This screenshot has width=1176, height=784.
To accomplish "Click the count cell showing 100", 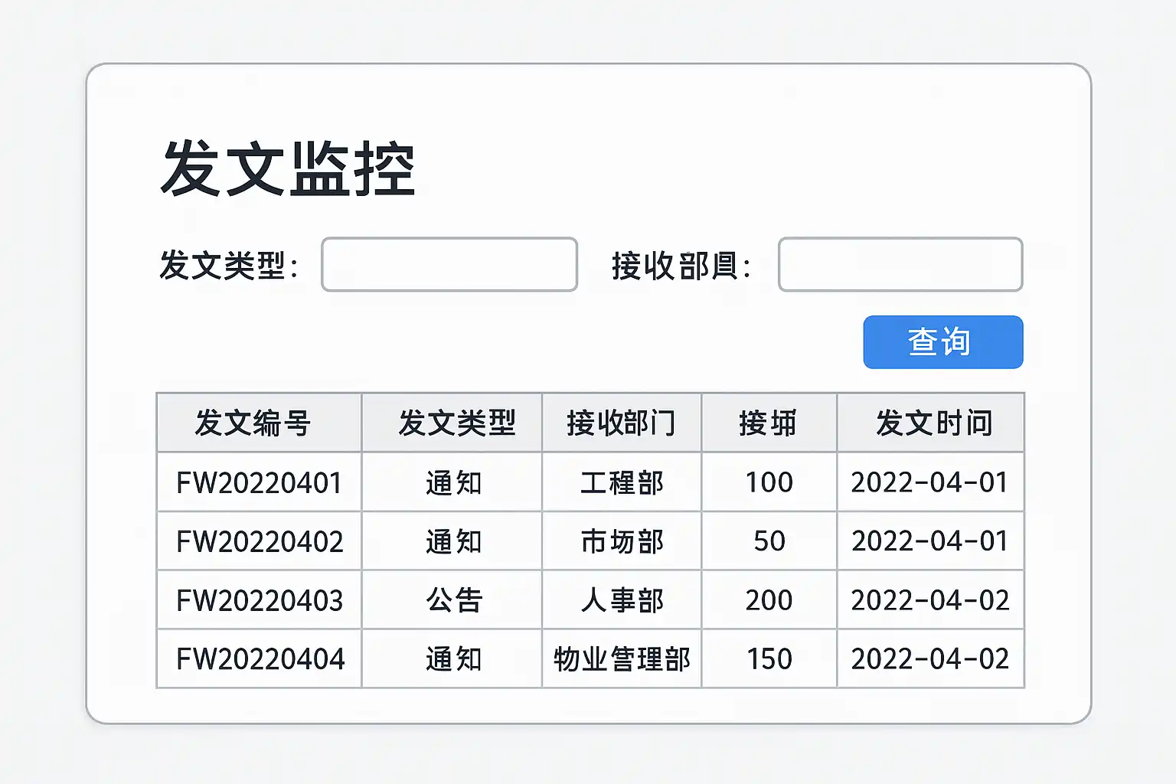I will click(x=769, y=482).
